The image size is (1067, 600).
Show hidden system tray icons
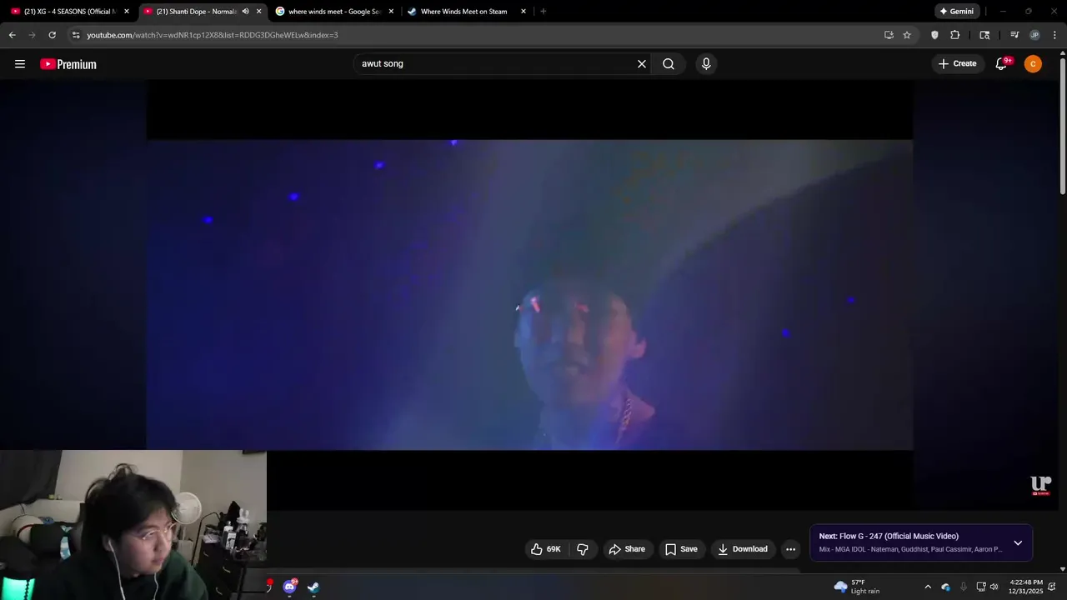coord(928,587)
